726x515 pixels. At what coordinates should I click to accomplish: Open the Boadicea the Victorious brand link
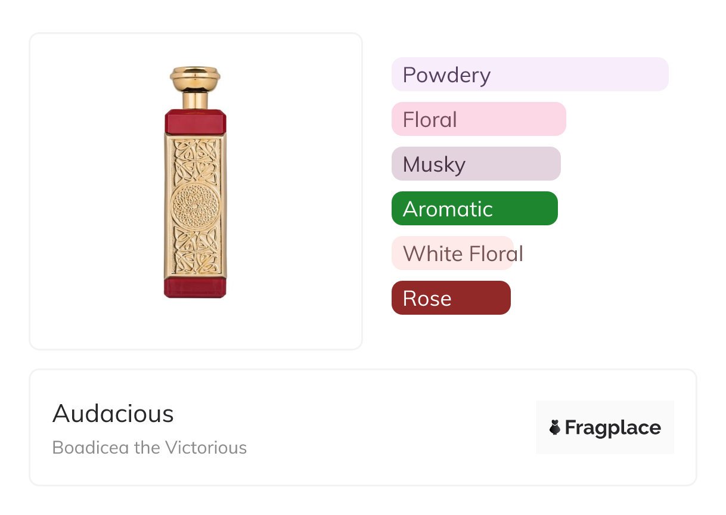(x=150, y=447)
